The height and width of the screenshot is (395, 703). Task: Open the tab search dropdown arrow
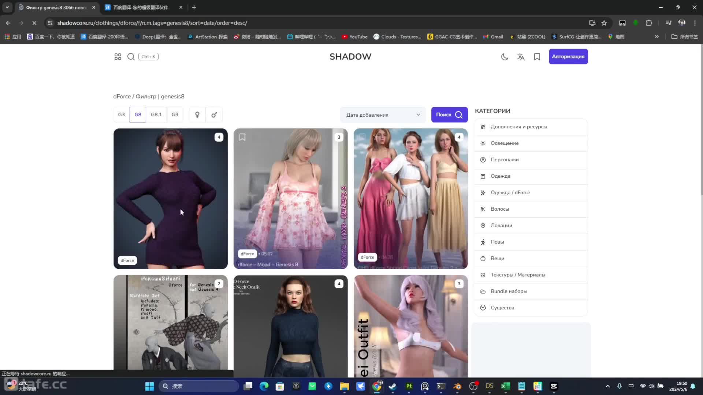pos(7,7)
